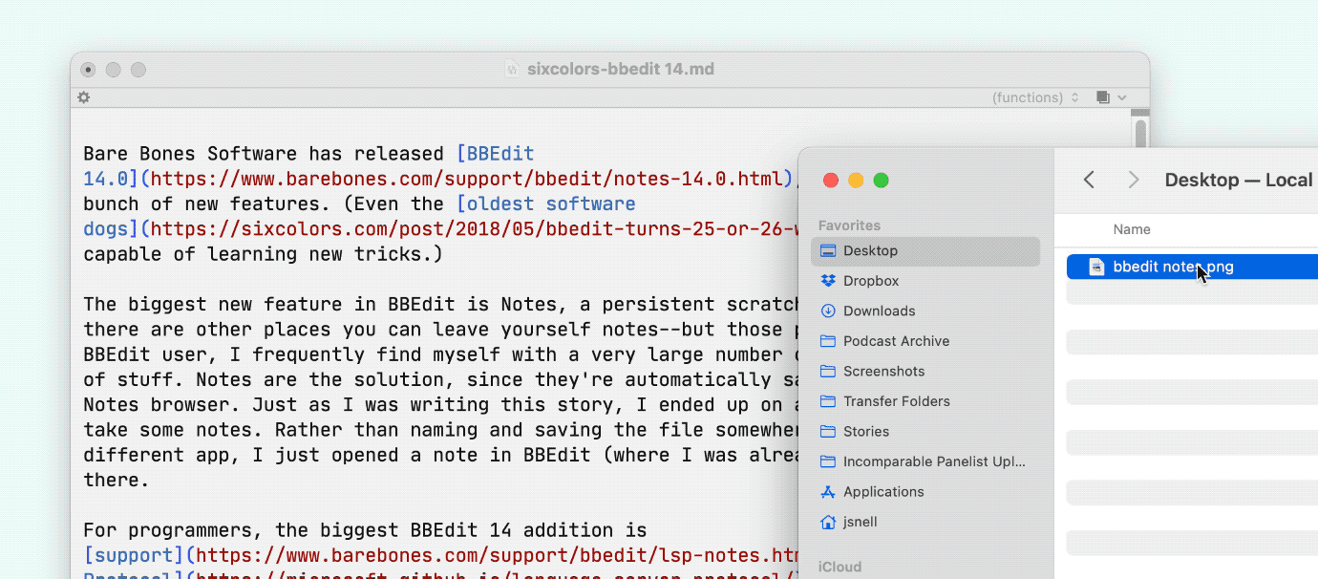This screenshot has height=579, width=1318.
Task: Click the Favorites sidebar section header
Action: [x=849, y=225]
